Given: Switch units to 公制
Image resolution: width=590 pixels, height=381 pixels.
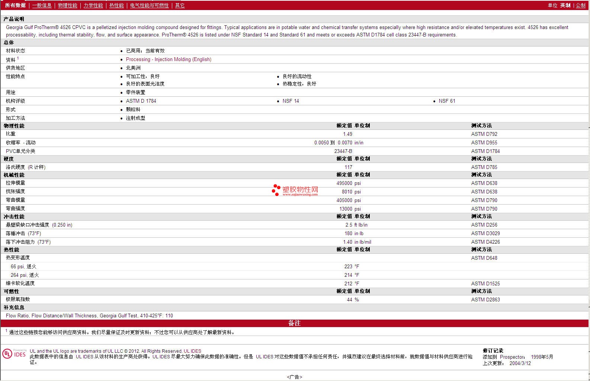Looking at the screenshot, I should (581, 5).
